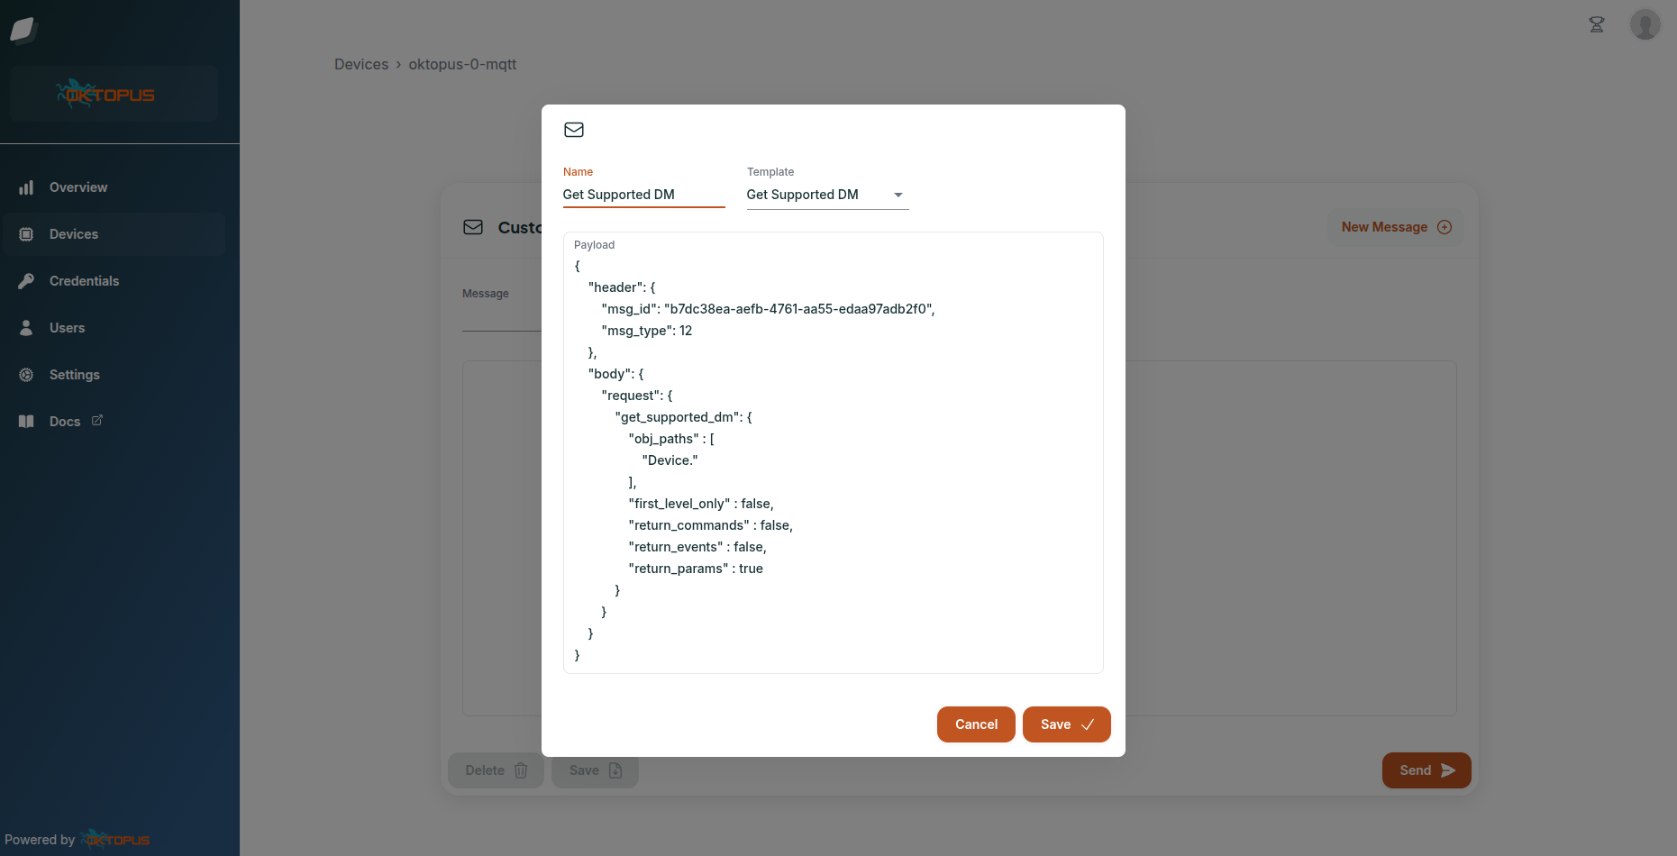
Task: Click the hourglass icon in top bar
Action: coord(1597,24)
